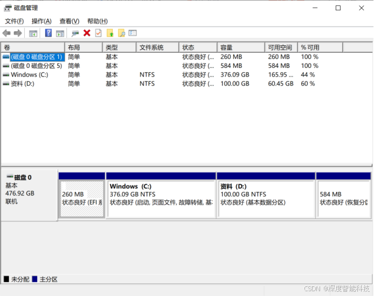Click the document checkmark properties icon
Screen dimensions: 374x296
point(98,33)
